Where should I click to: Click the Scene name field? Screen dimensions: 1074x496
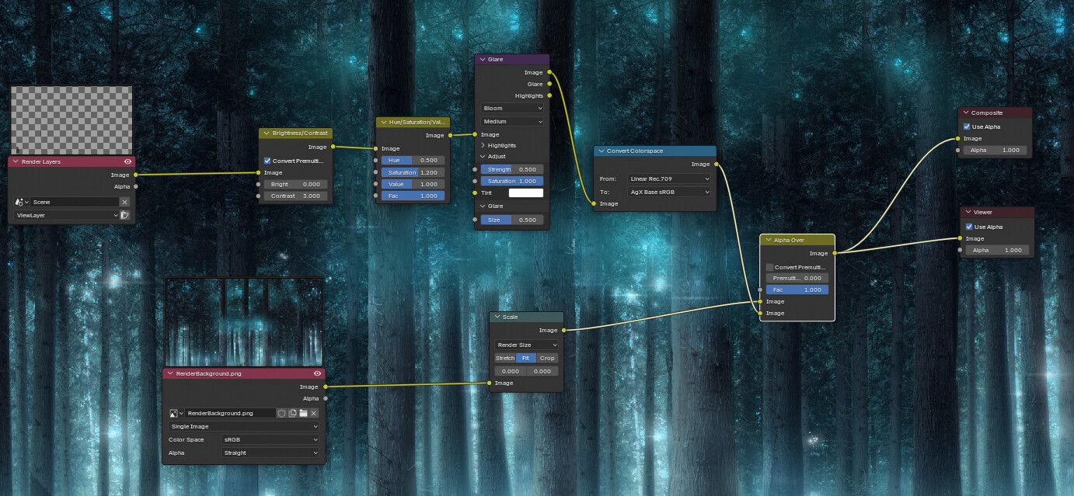pos(75,202)
